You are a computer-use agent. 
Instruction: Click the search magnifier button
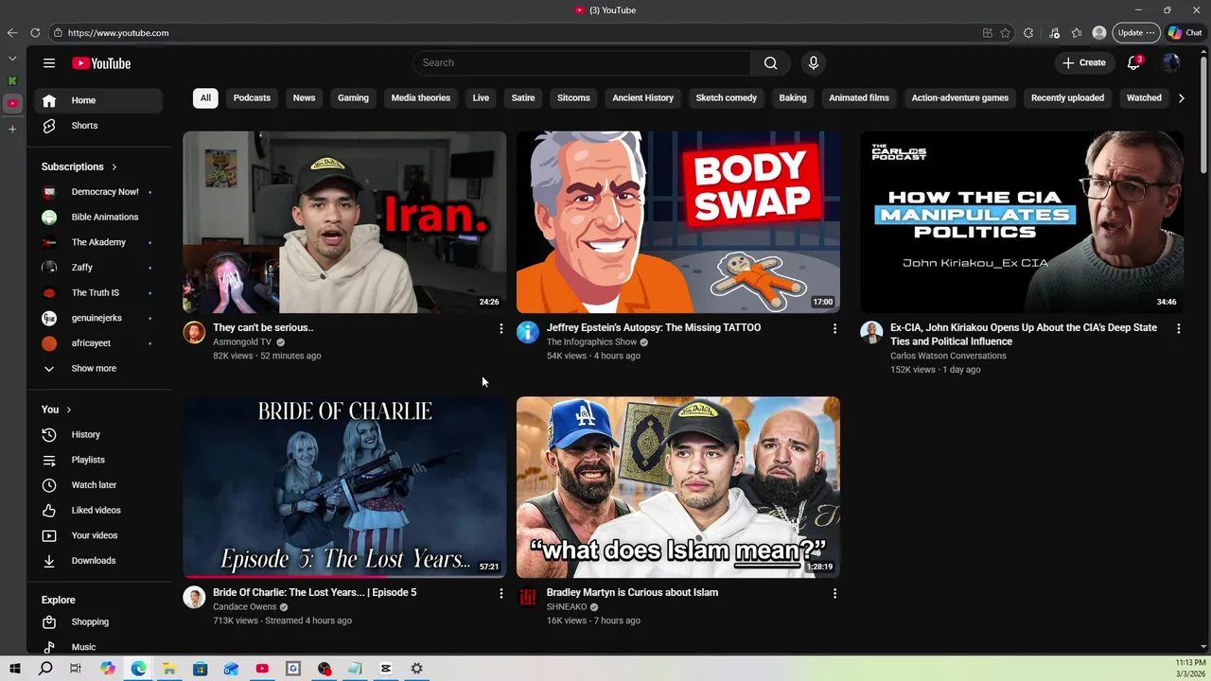tap(770, 63)
